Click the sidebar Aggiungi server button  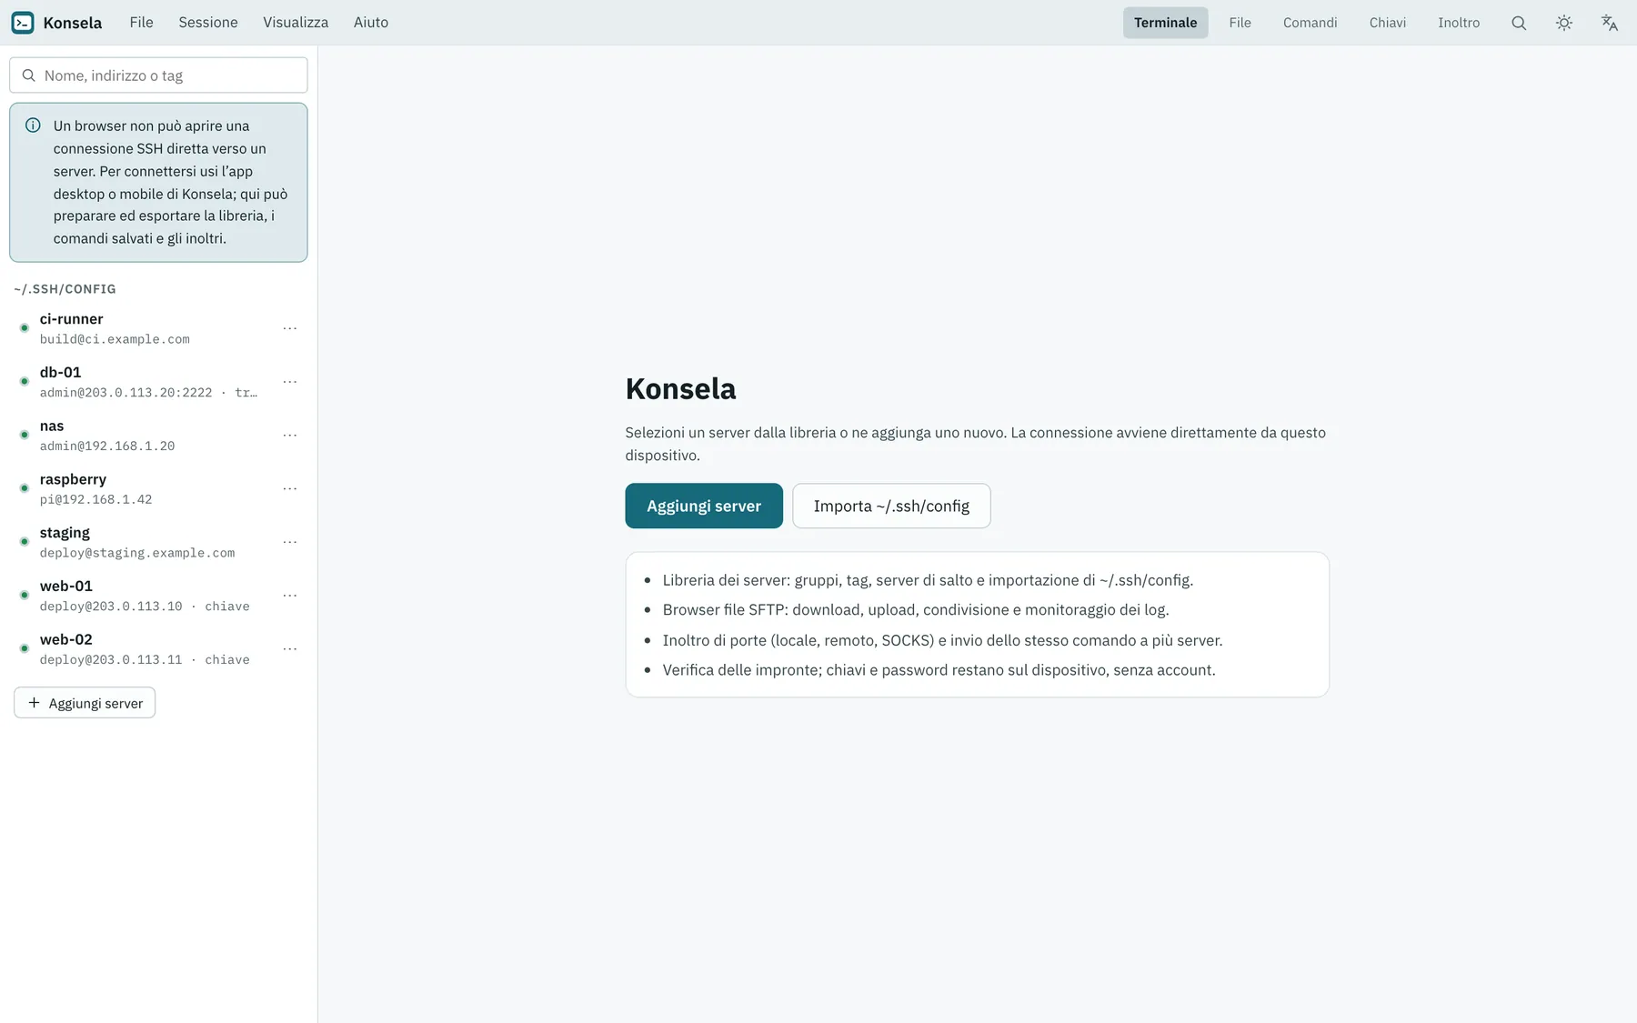click(85, 703)
